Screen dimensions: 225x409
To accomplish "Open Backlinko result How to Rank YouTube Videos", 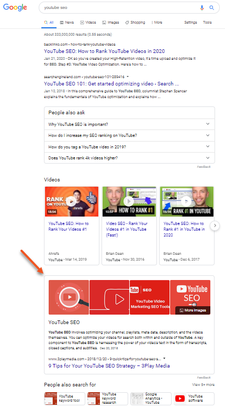I will click(104, 51).
